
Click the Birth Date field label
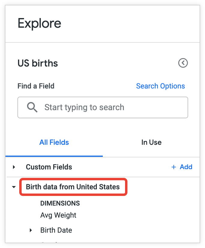(x=56, y=231)
